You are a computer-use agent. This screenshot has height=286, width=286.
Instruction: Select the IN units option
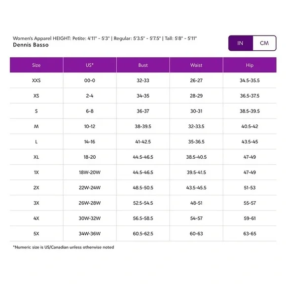241,43
